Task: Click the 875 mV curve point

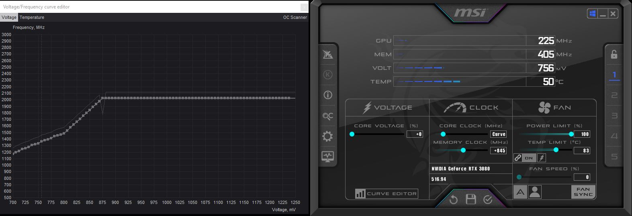Action: (x=102, y=98)
